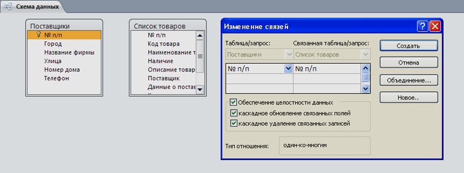
Task: Click Список товаров list scrollbar thumb
Action: tap(200, 56)
